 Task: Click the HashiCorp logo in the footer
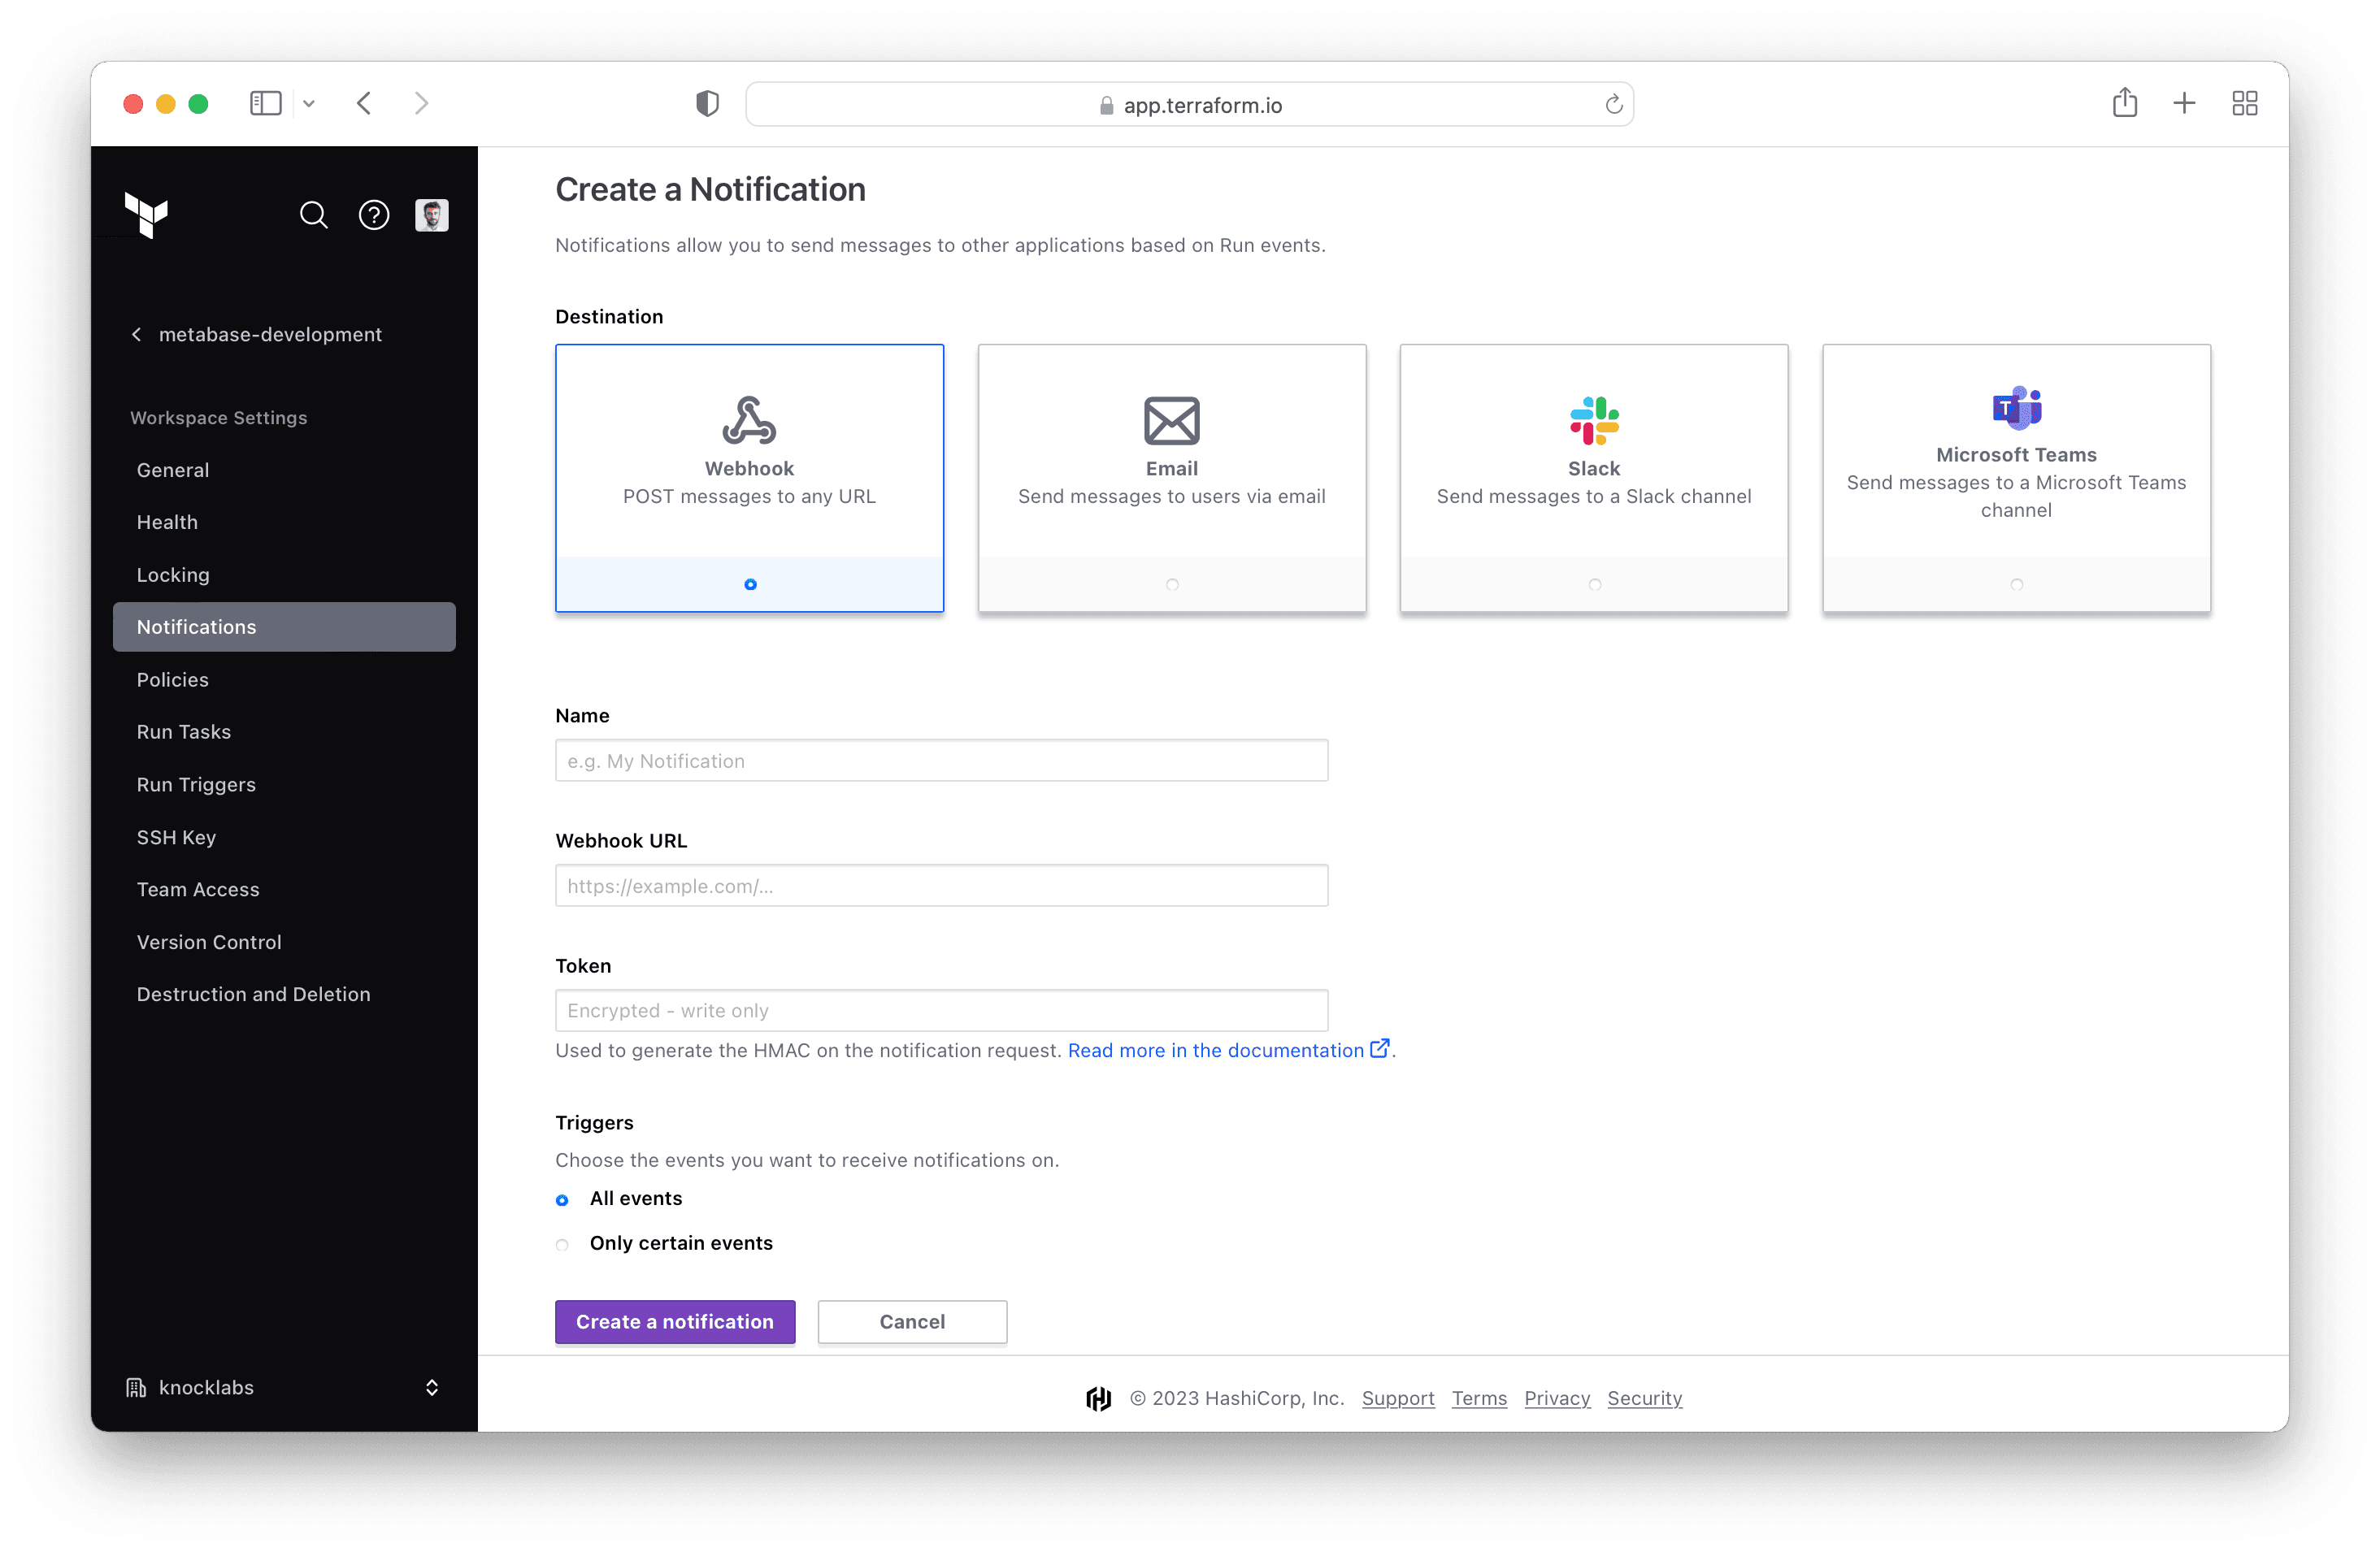pos(1098,1398)
